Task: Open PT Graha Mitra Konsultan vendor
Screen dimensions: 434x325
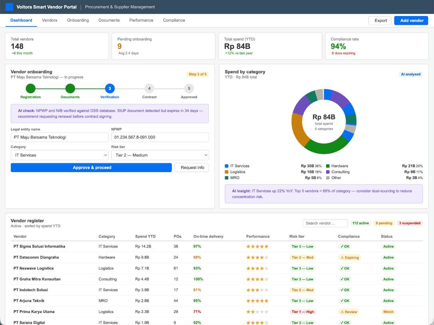Action: [37, 279]
